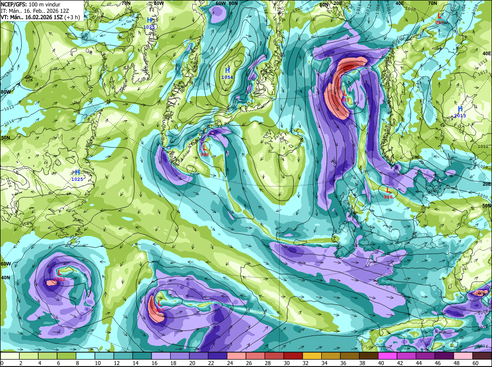Select the low marked 998 near Greenland's tip
This screenshot has width=492, height=367.
[x=205, y=151]
